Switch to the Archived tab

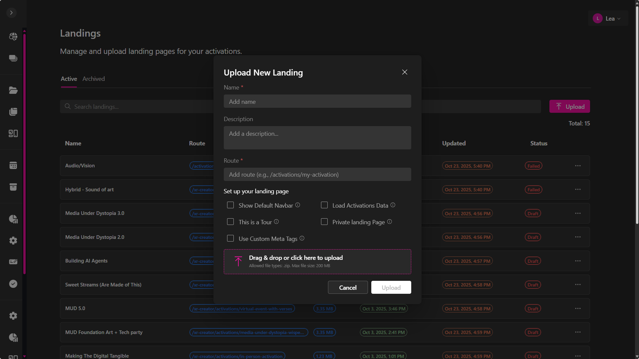coord(94,79)
